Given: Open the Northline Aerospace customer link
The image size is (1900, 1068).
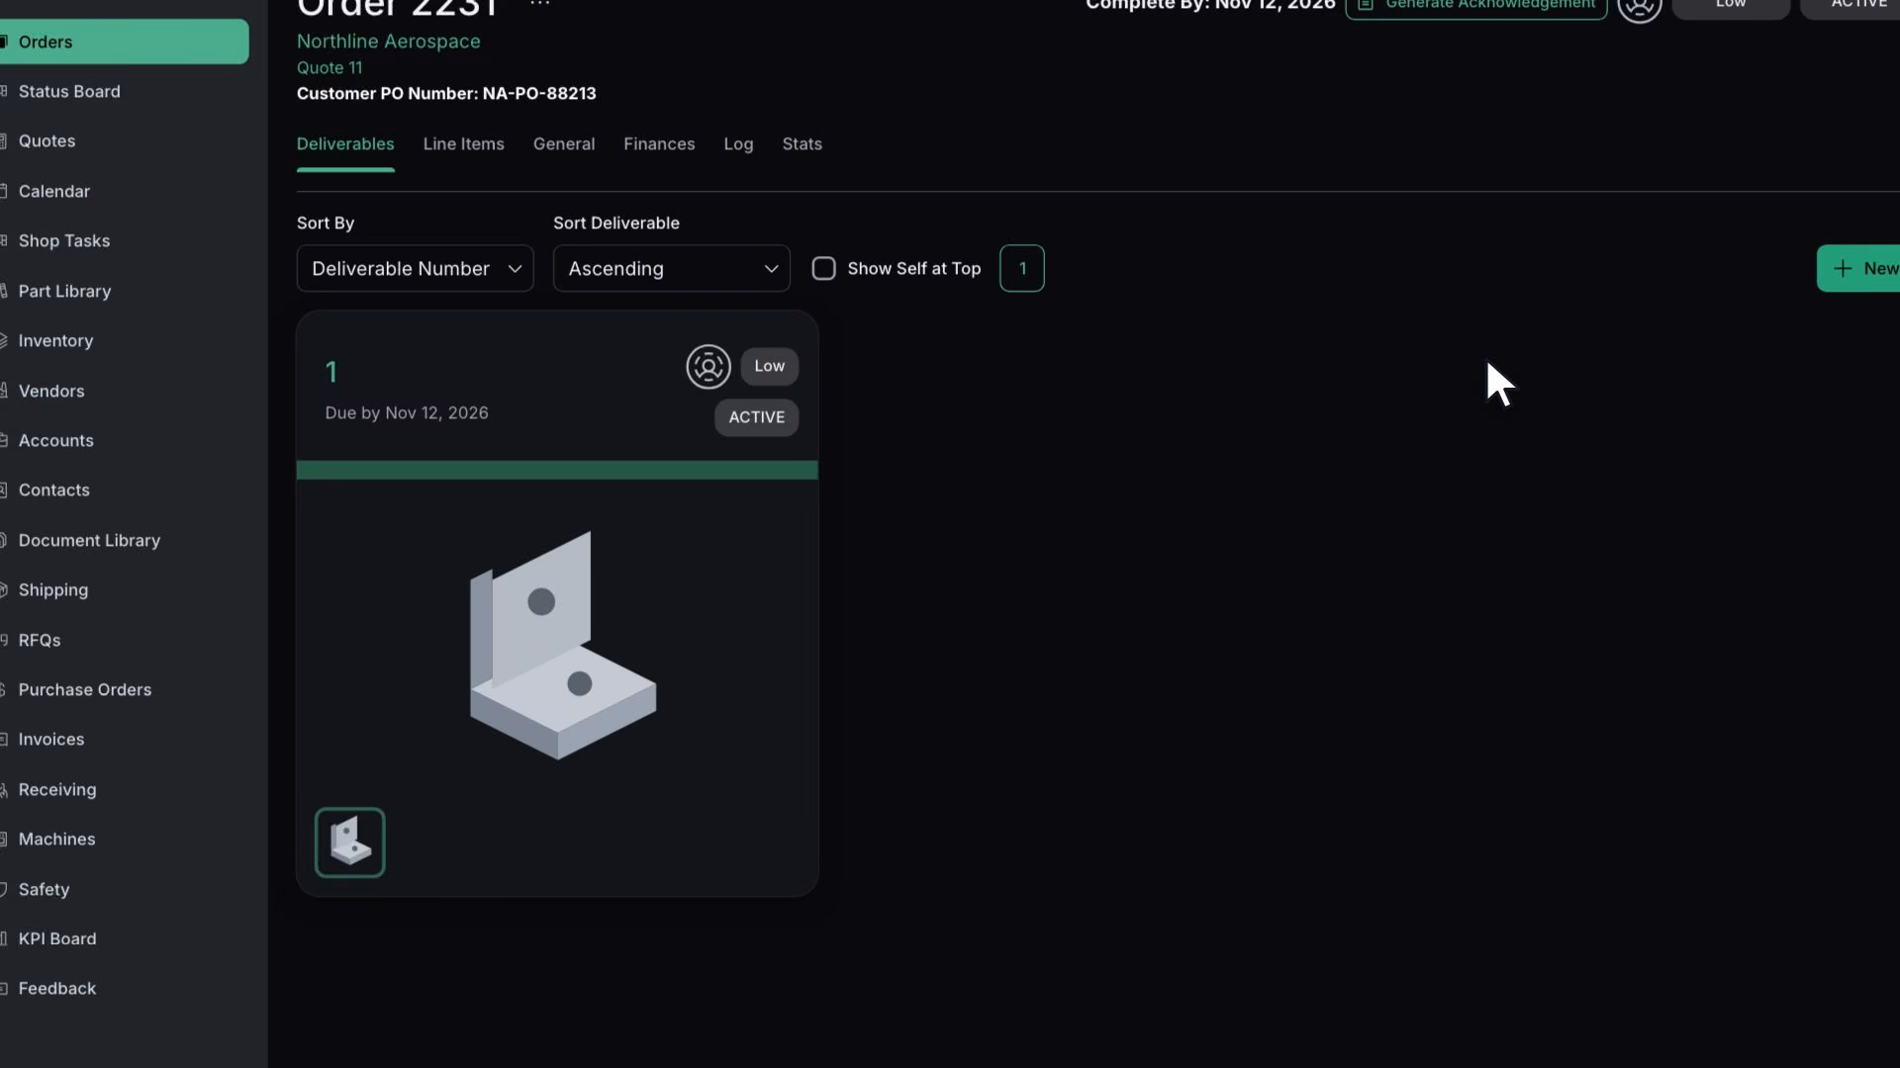Looking at the screenshot, I should click(388, 42).
